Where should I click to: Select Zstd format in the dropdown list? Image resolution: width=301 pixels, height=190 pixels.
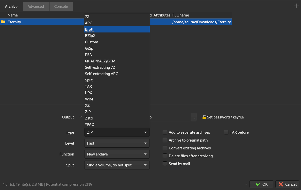tap(89, 118)
